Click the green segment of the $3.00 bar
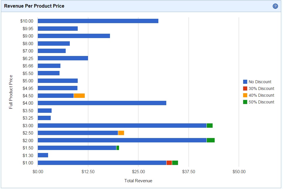The image size is (283, 189). 210,125
